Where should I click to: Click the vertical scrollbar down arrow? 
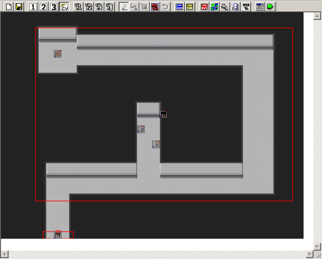click(x=317, y=246)
